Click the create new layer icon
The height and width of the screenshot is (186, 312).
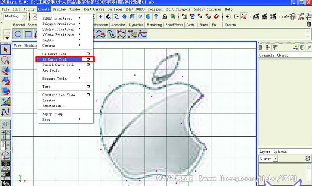[308, 158]
